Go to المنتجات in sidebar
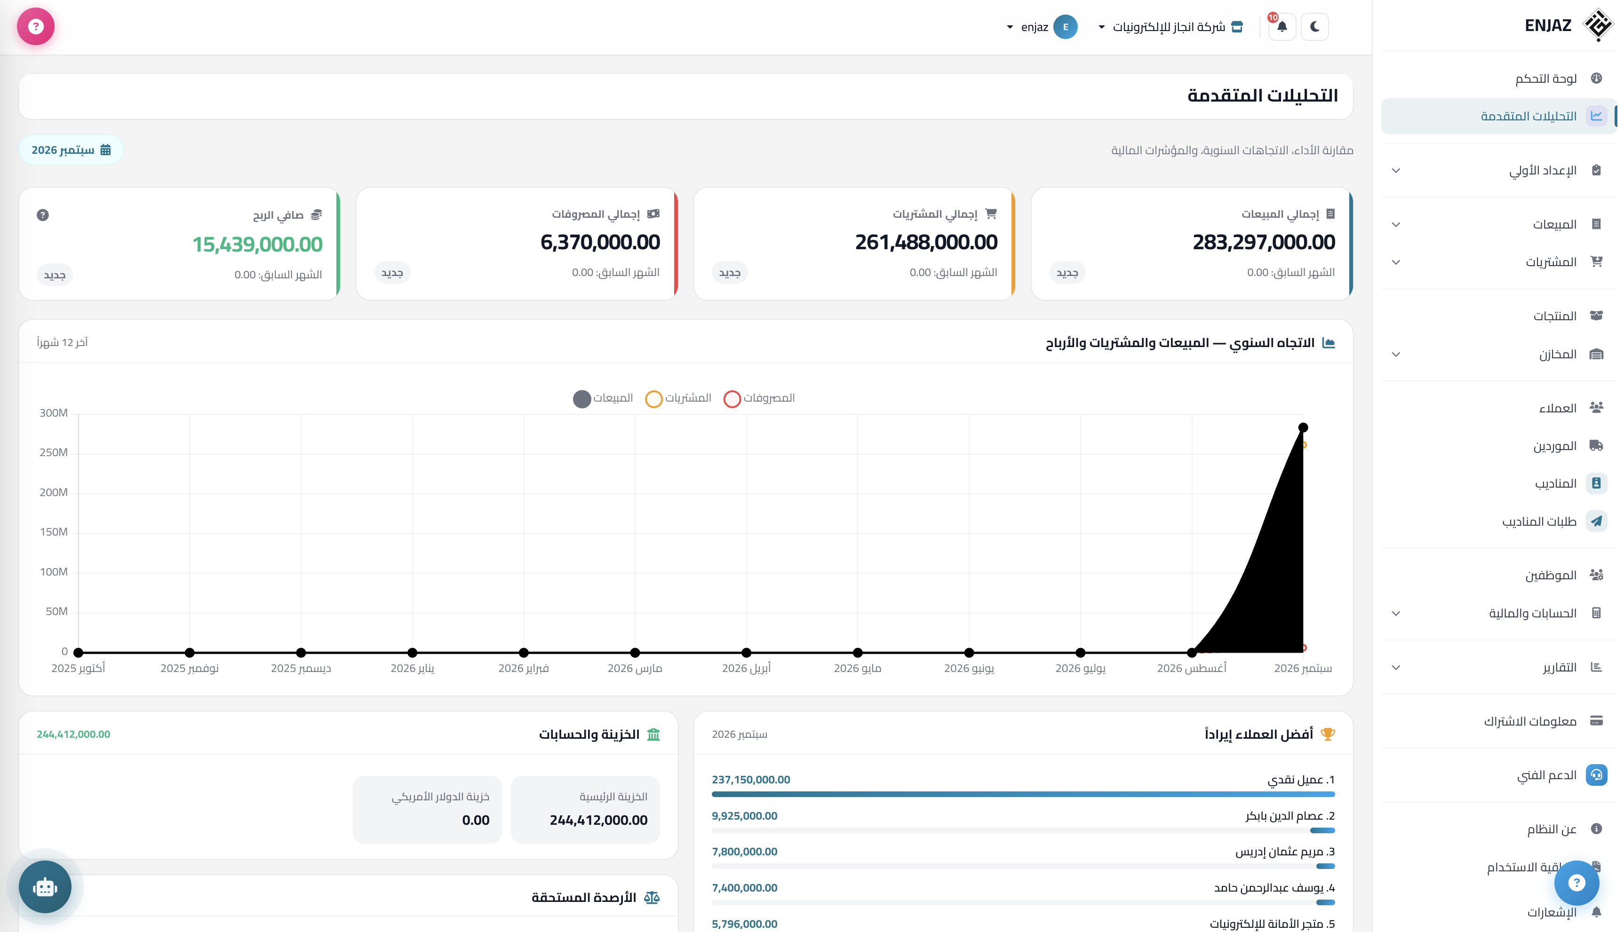Image resolution: width=1624 pixels, height=932 pixels. coord(1498,316)
